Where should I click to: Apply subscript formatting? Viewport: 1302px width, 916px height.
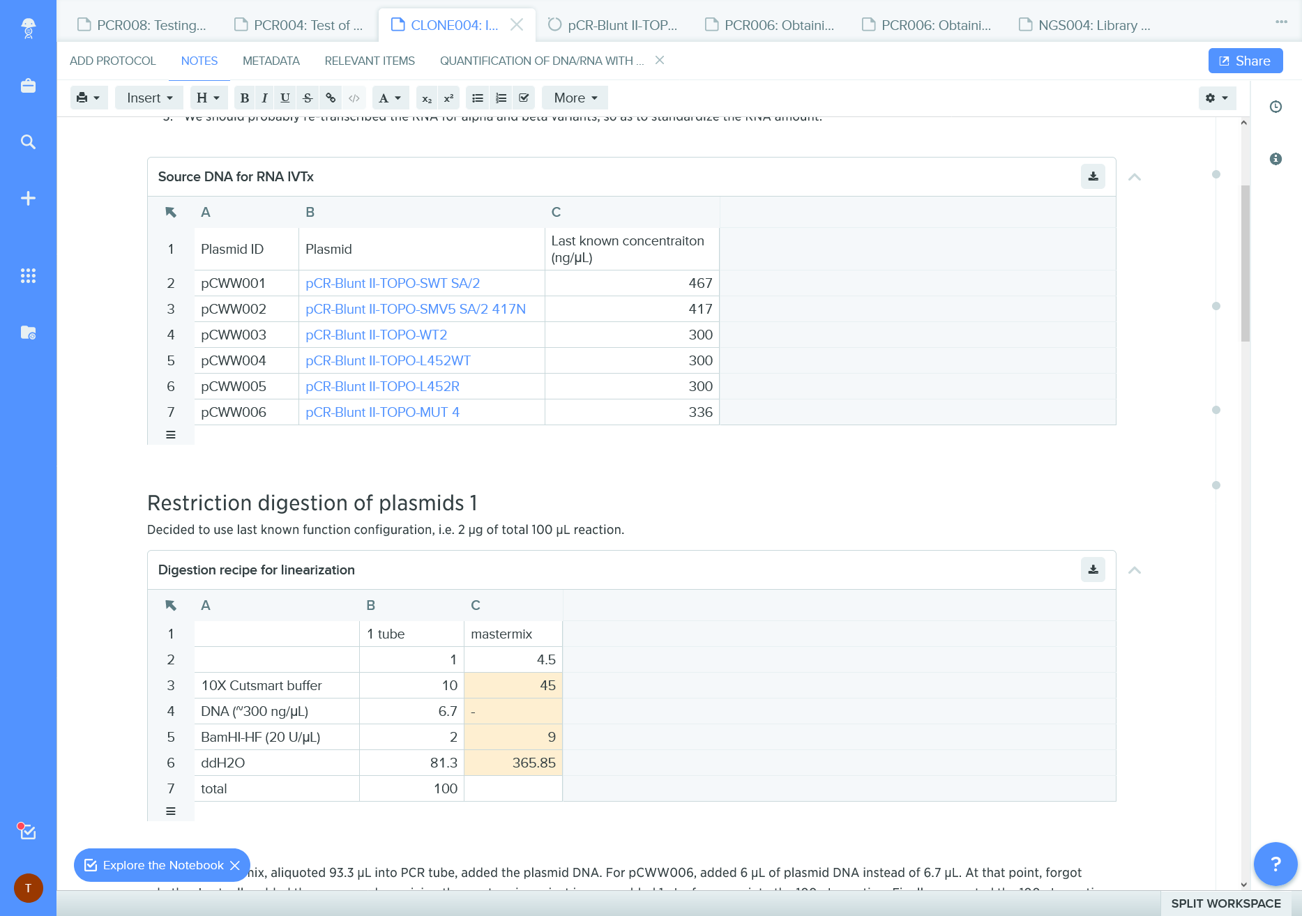click(427, 98)
